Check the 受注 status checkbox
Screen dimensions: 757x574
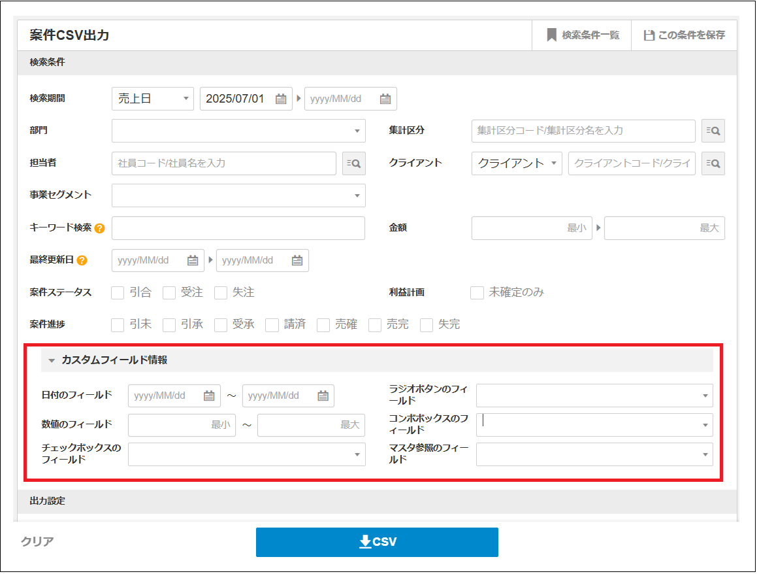(170, 293)
